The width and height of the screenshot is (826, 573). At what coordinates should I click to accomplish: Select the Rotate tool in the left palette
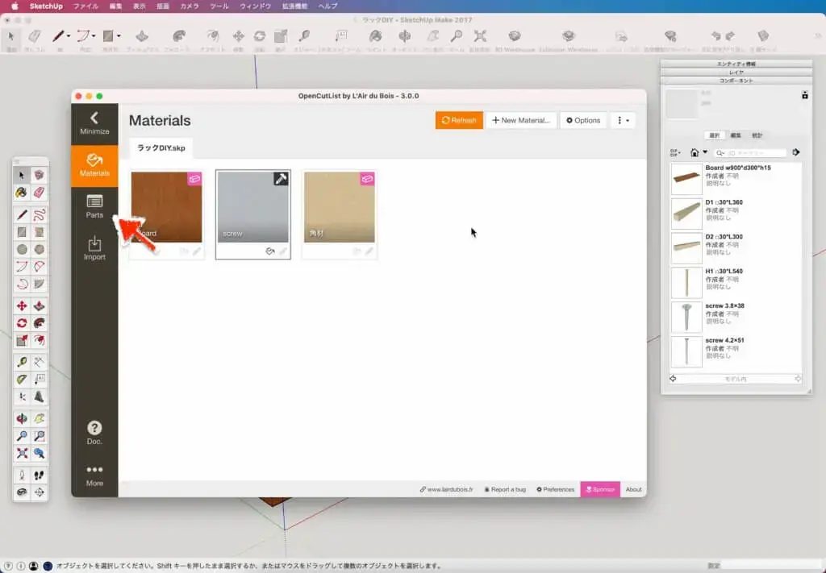pyautogui.click(x=22, y=323)
